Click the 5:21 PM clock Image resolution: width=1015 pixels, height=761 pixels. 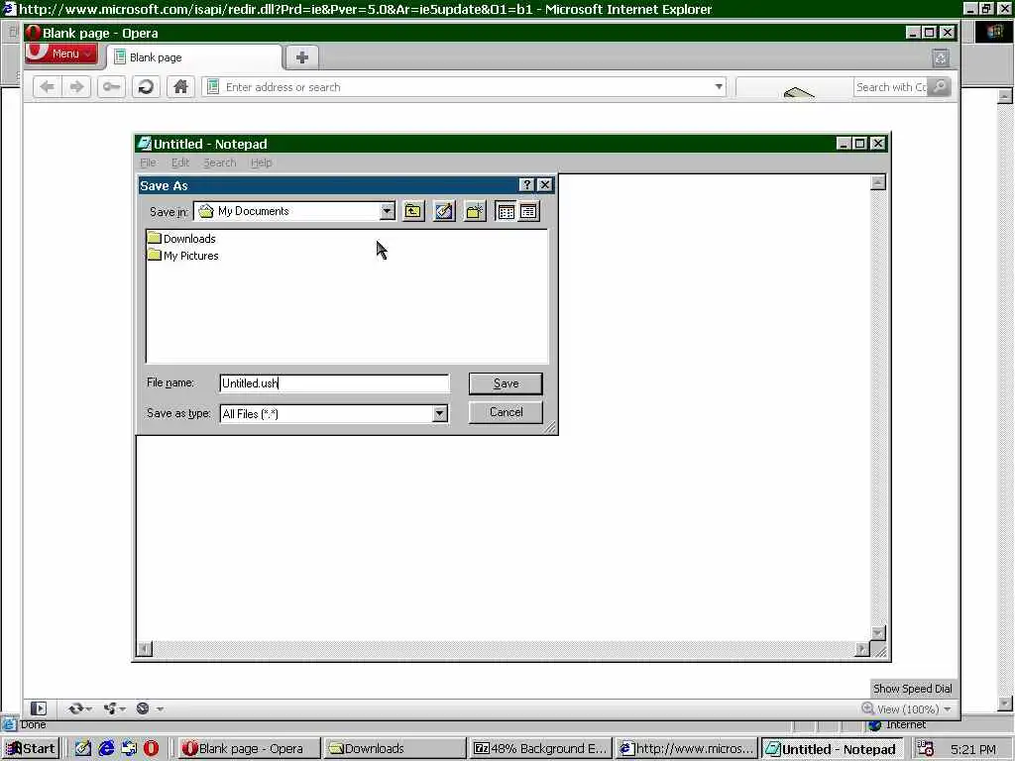click(973, 749)
